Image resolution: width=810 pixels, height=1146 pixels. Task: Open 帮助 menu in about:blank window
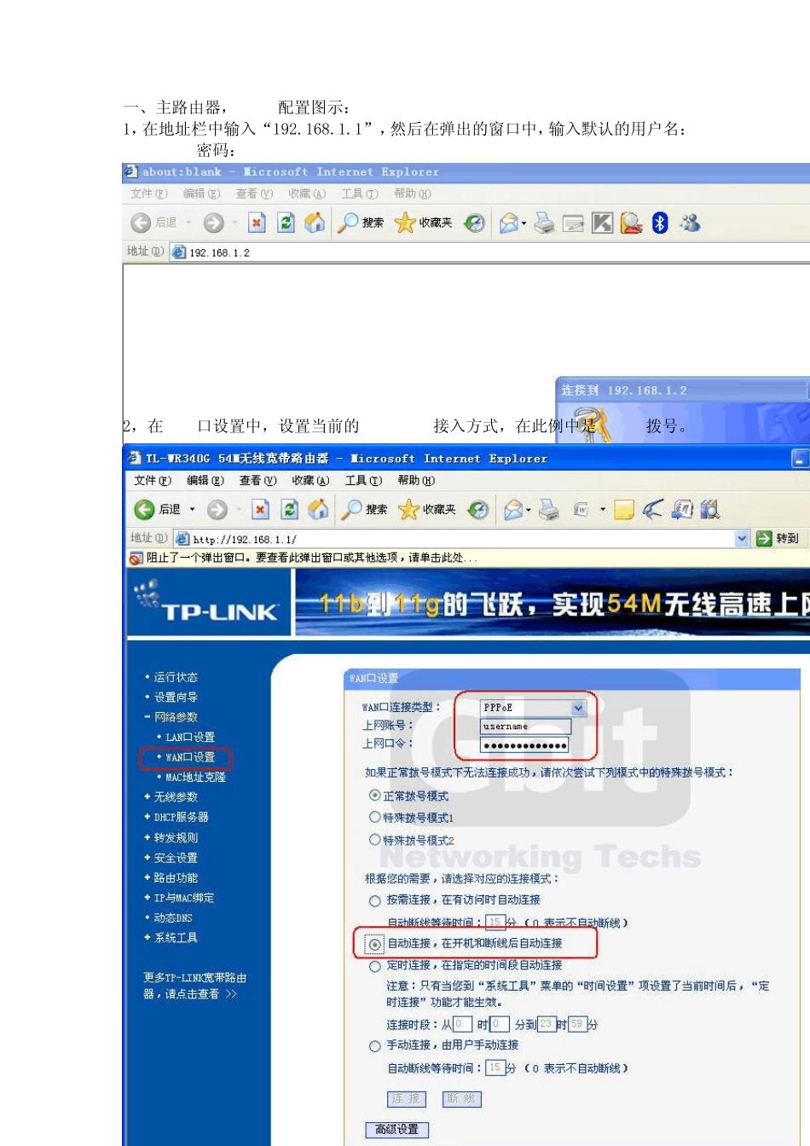click(413, 194)
